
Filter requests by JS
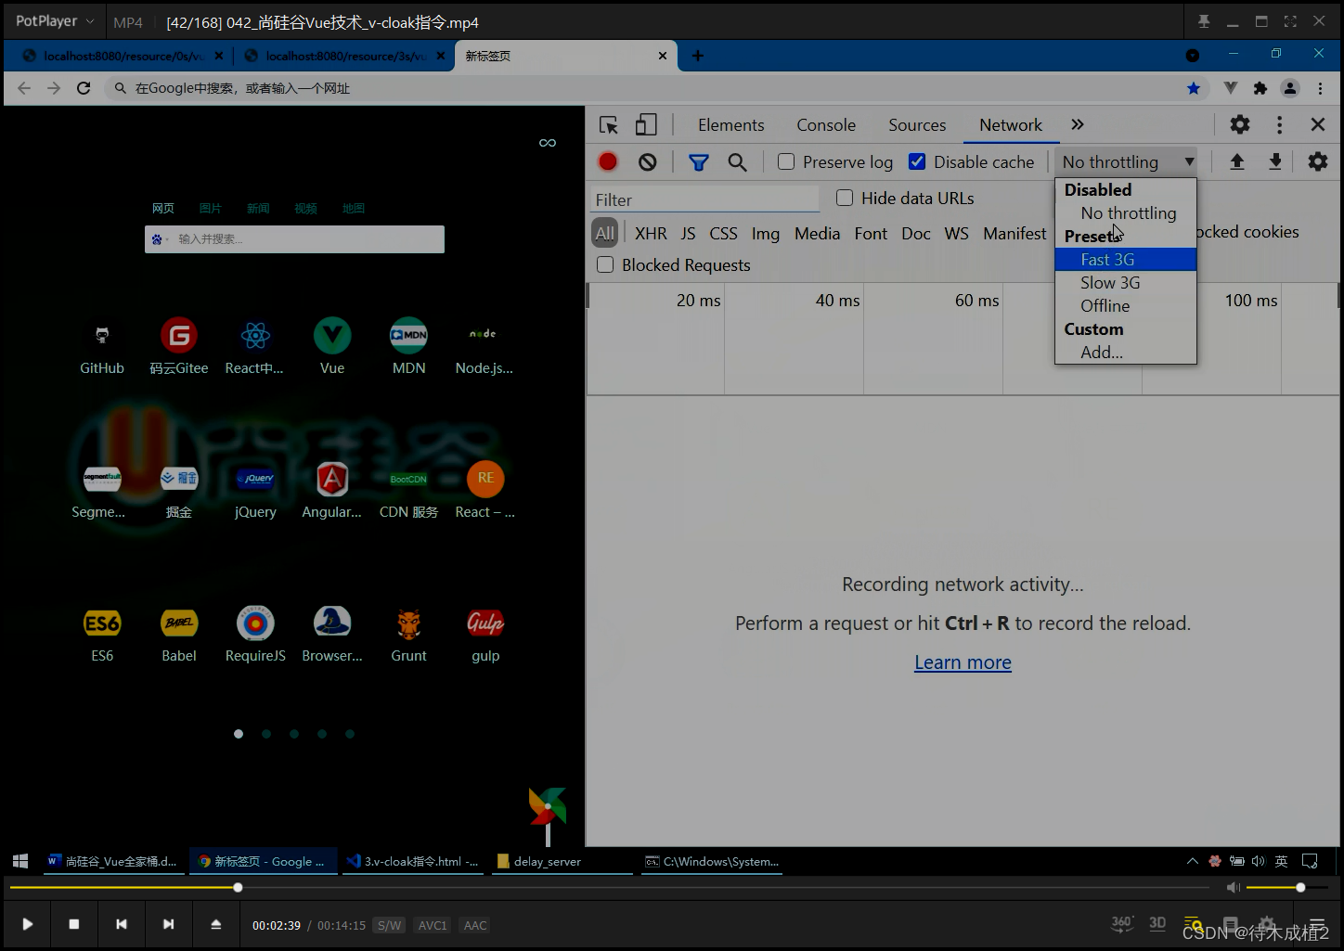(x=688, y=233)
